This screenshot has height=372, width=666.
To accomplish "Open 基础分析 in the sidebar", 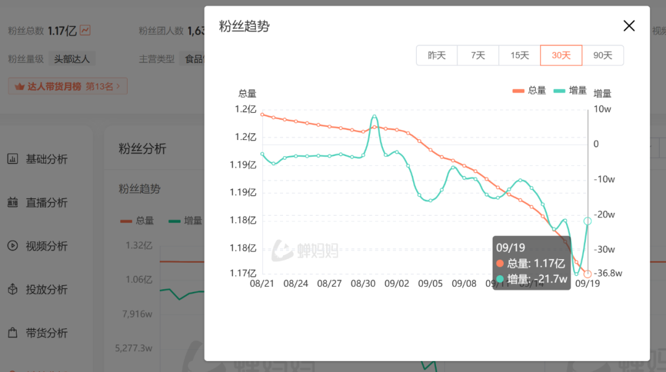I will [46, 159].
